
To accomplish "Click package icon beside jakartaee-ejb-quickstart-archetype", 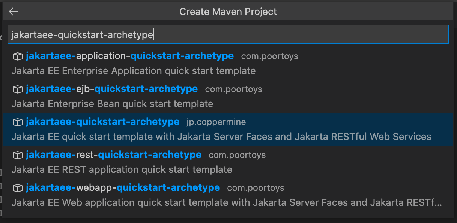I will tap(17, 89).
